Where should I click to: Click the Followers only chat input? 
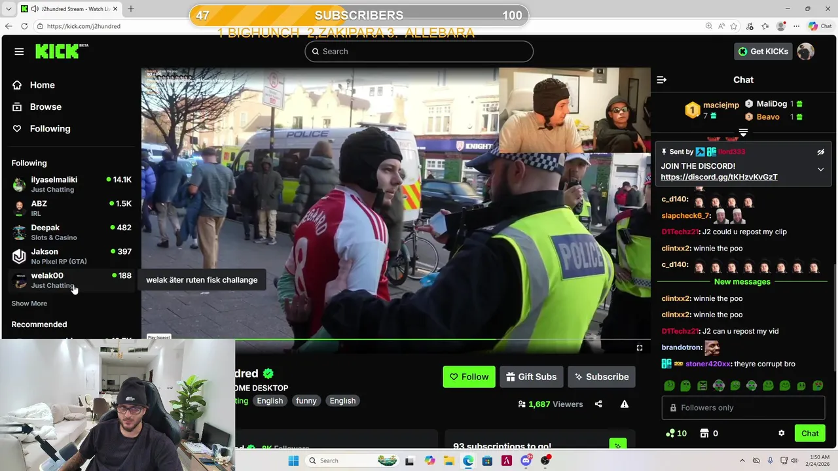tap(743, 408)
